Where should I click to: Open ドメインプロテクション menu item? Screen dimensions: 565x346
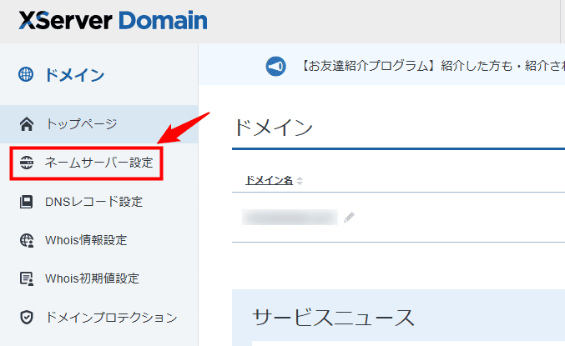99,317
